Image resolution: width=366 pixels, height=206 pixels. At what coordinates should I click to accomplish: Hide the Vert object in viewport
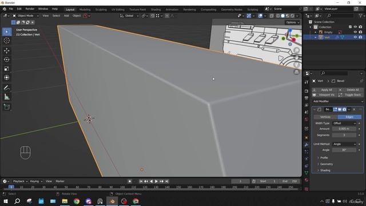click(x=355, y=37)
